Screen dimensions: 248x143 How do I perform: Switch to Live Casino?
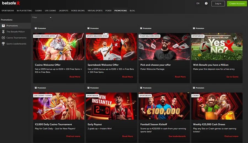tap(50, 10)
